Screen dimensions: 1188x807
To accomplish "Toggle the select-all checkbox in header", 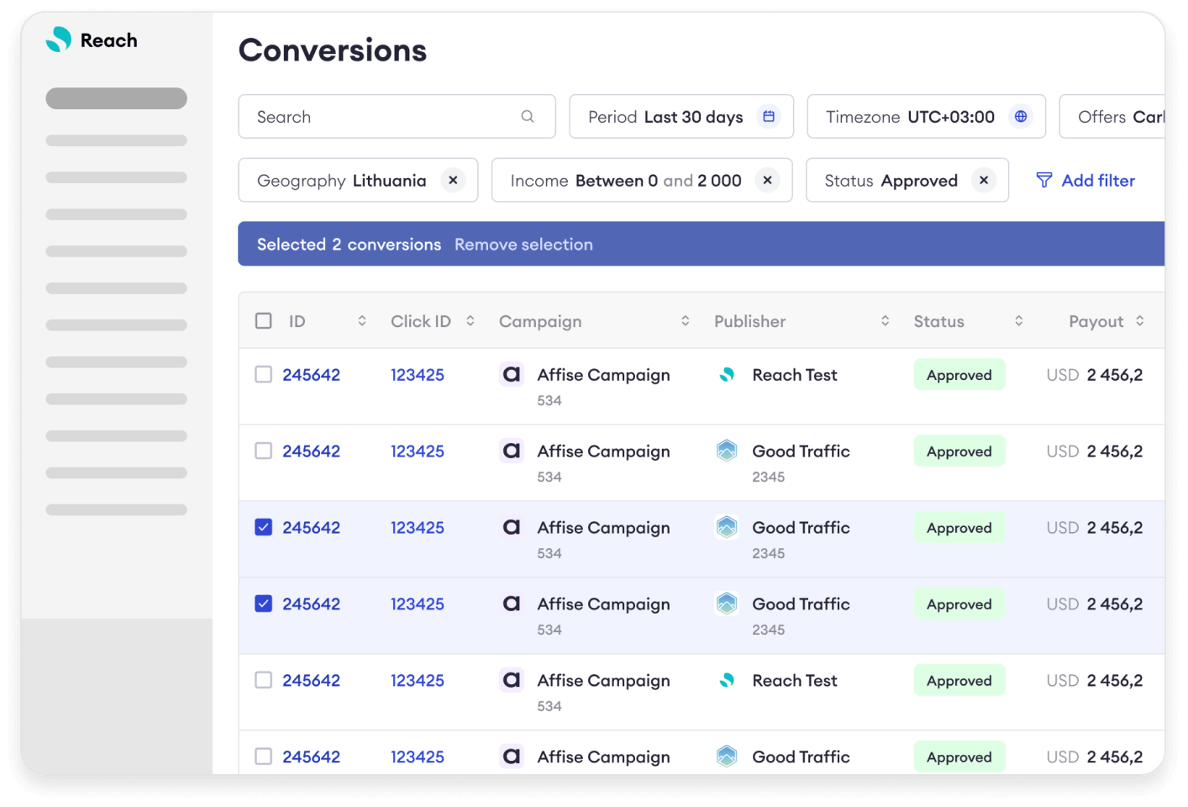I will (x=264, y=321).
